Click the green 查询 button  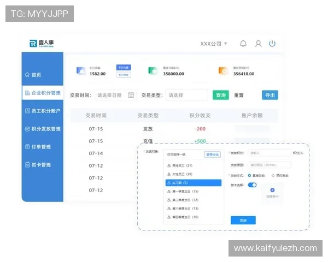[221, 96]
